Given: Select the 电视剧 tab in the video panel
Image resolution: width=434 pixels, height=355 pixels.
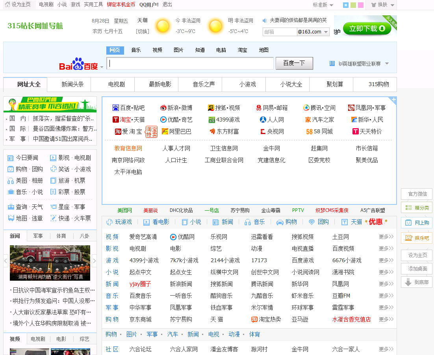Looking at the screenshot, I should (38, 339).
